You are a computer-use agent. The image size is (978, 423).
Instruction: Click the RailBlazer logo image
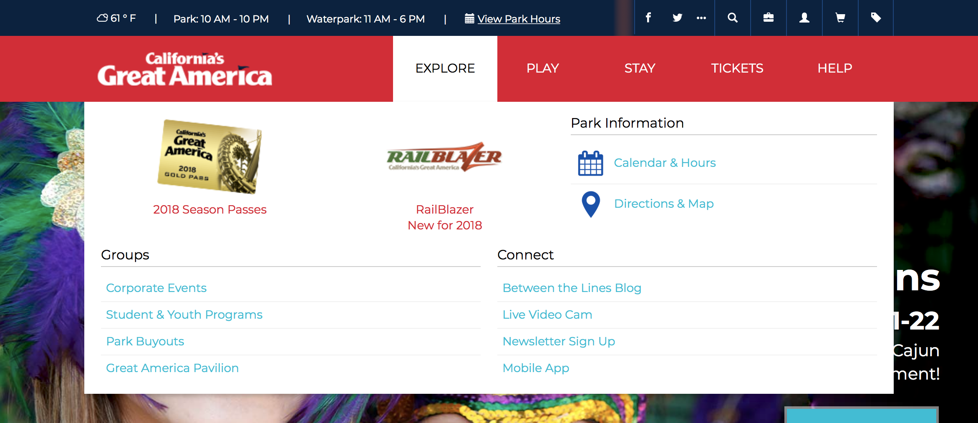[x=444, y=157]
